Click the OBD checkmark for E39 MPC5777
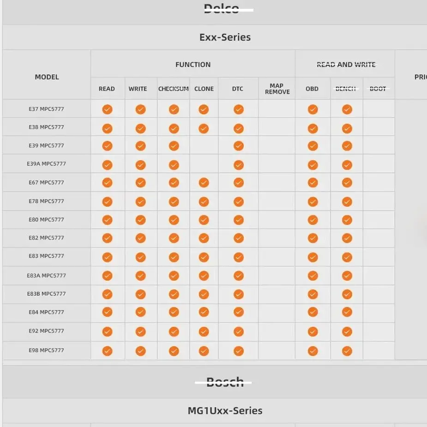The width and height of the screenshot is (427, 427). pyautogui.click(x=313, y=146)
